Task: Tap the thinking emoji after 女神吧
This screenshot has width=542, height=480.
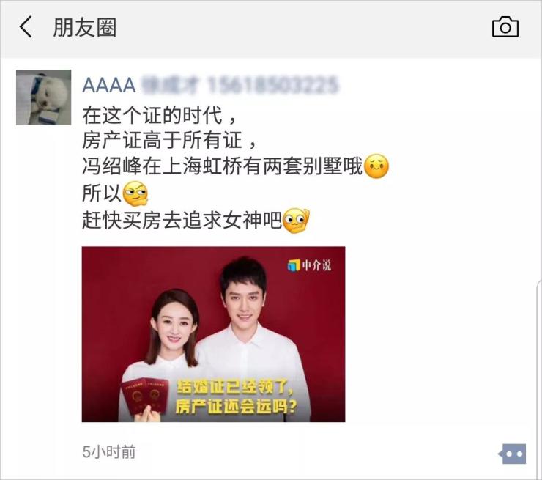Action: pyautogui.click(x=296, y=221)
